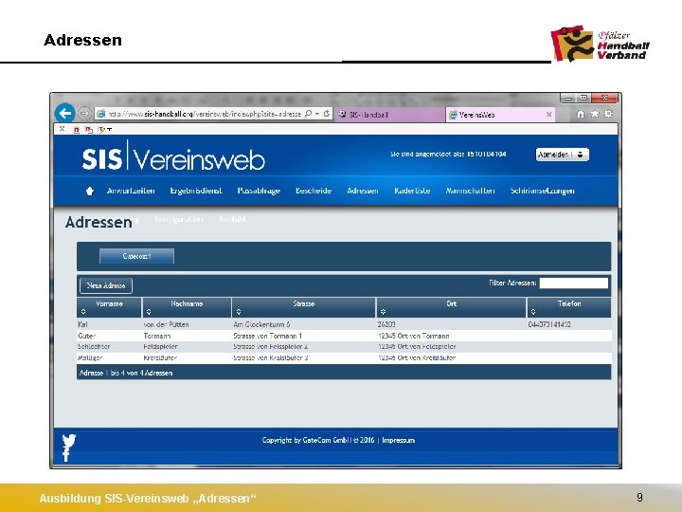The width and height of the screenshot is (682, 512).
Task: Select the Tormann address row
Action: (x=344, y=336)
